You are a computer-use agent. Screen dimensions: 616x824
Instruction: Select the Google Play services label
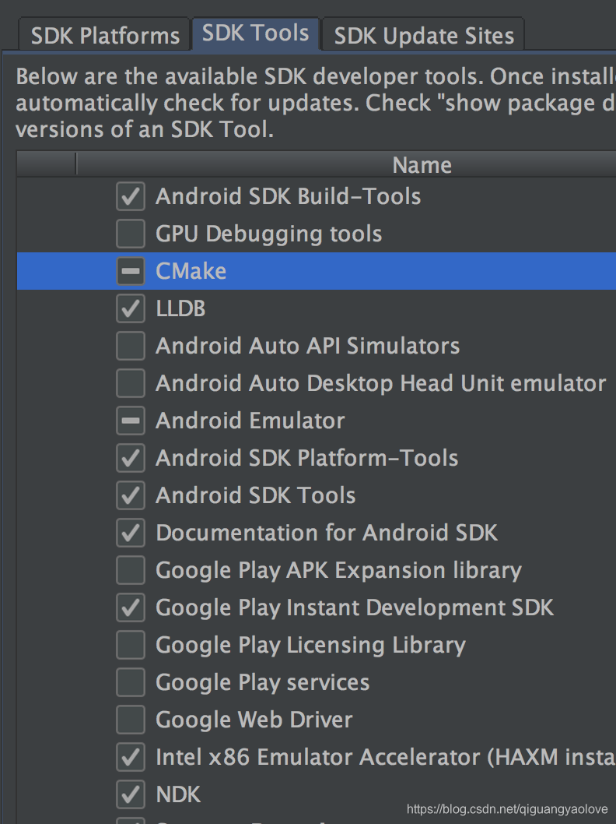coord(262,682)
